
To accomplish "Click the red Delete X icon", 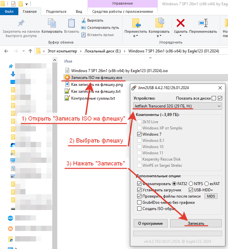I will coord(180,23).
